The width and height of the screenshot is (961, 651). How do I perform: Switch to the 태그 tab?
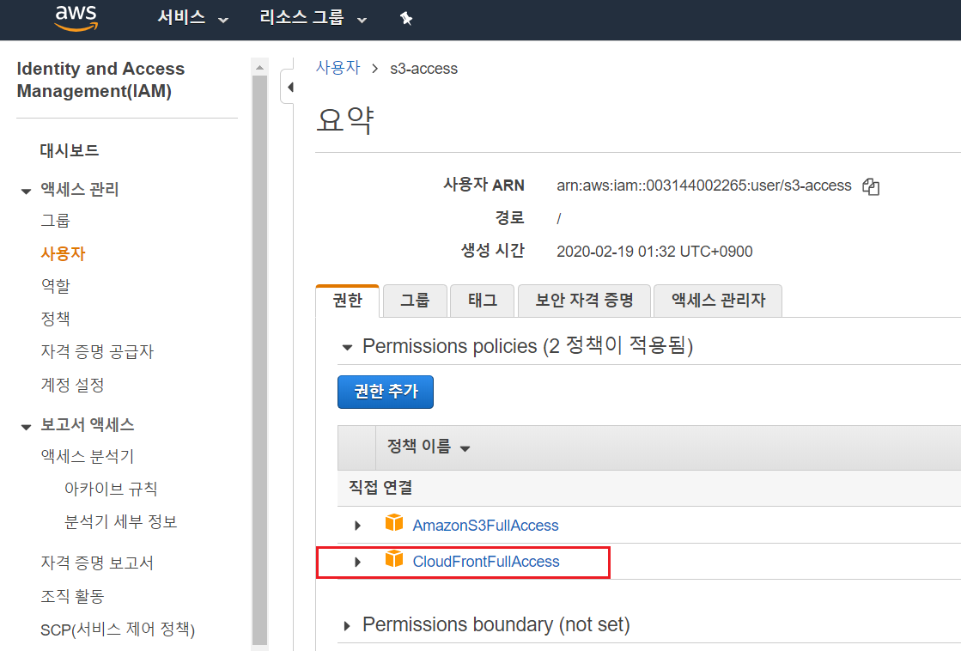[483, 301]
